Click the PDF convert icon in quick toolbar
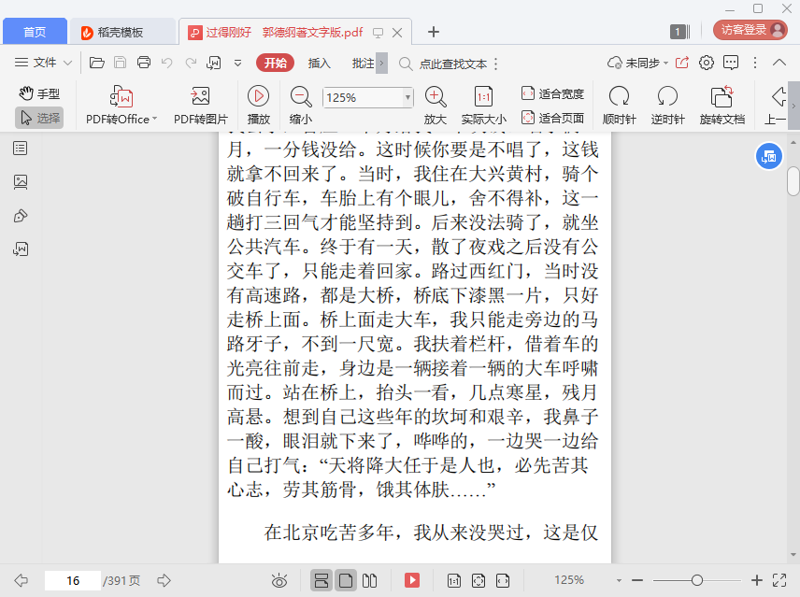The image size is (800, 597). [x=213, y=63]
